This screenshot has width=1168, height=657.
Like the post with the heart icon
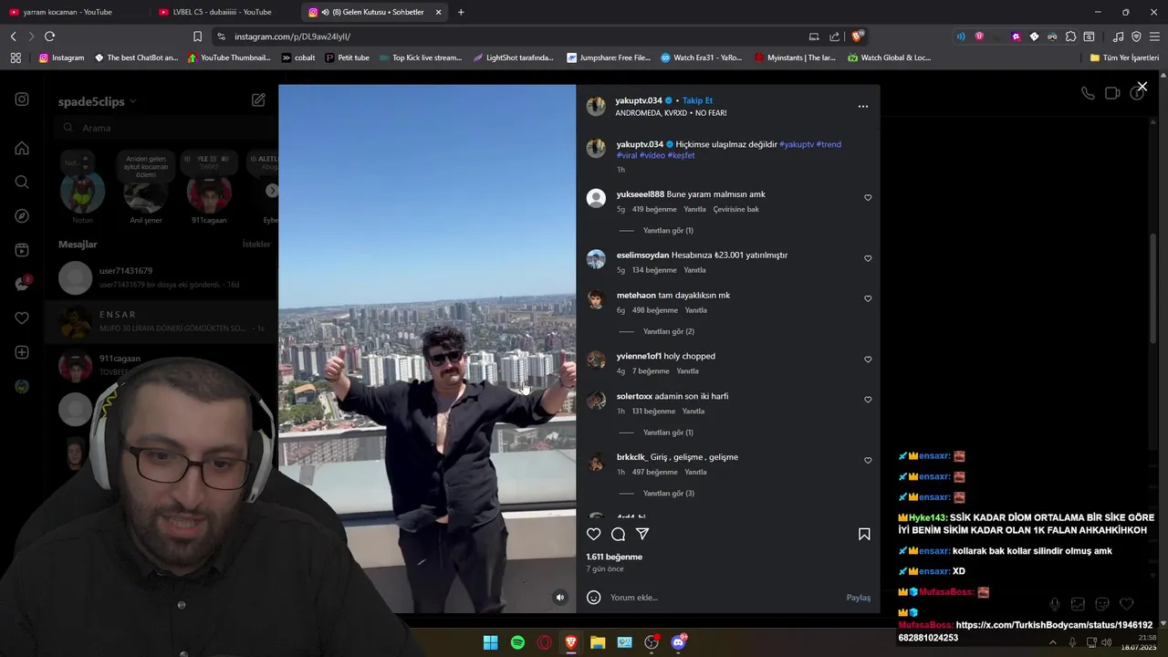594,534
